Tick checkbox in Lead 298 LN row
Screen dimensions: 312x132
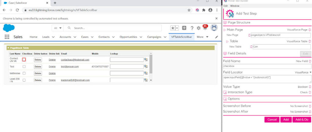click(x=24, y=80)
